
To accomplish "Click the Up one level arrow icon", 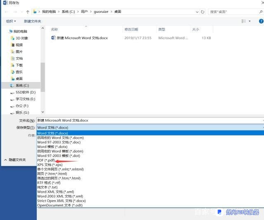I will (x=28, y=12).
